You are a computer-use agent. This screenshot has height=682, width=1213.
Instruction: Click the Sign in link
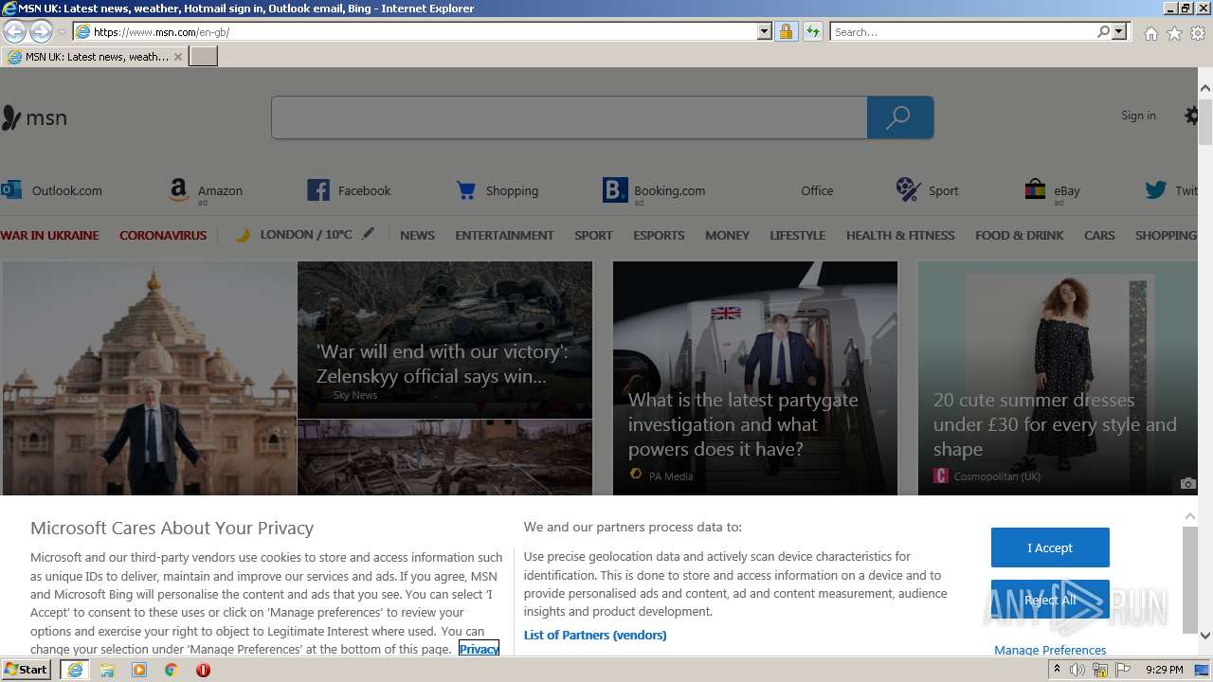pos(1138,116)
